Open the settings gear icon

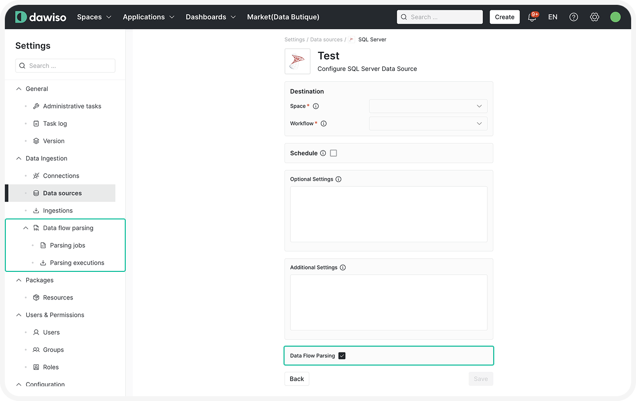(x=594, y=17)
